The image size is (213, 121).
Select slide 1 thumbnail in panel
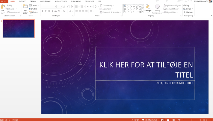pyautogui.click(x=19, y=29)
